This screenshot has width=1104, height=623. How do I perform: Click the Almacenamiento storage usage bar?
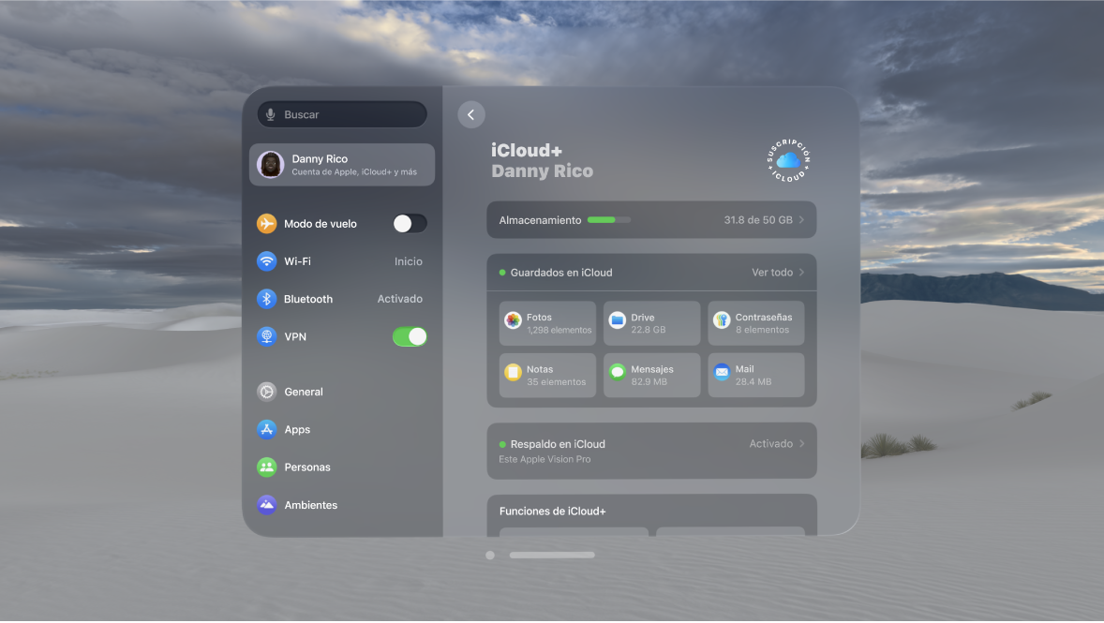(609, 219)
